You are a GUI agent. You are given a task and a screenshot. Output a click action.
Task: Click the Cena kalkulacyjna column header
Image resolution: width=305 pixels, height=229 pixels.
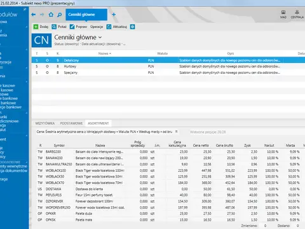tap(177, 144)
